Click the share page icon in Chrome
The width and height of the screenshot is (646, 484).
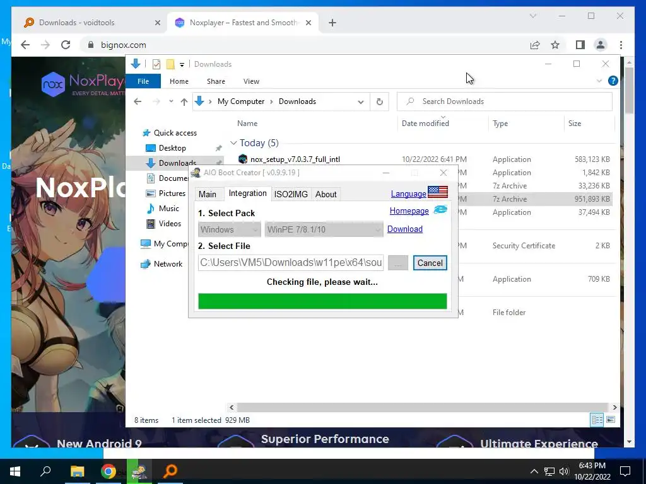(x=535, y=45)
